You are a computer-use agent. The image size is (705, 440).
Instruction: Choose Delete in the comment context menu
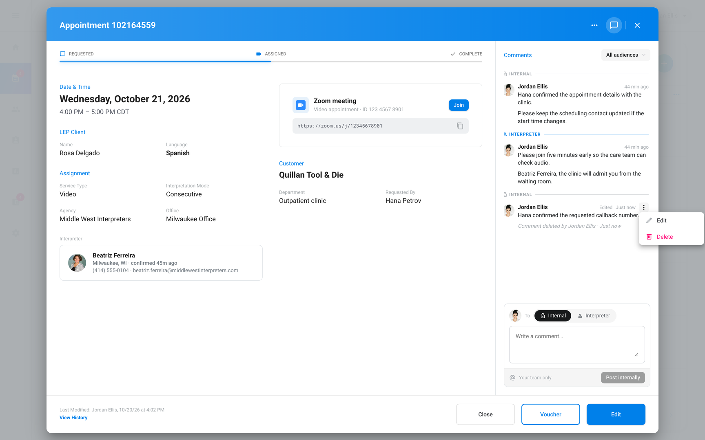[x=672, y=237]
